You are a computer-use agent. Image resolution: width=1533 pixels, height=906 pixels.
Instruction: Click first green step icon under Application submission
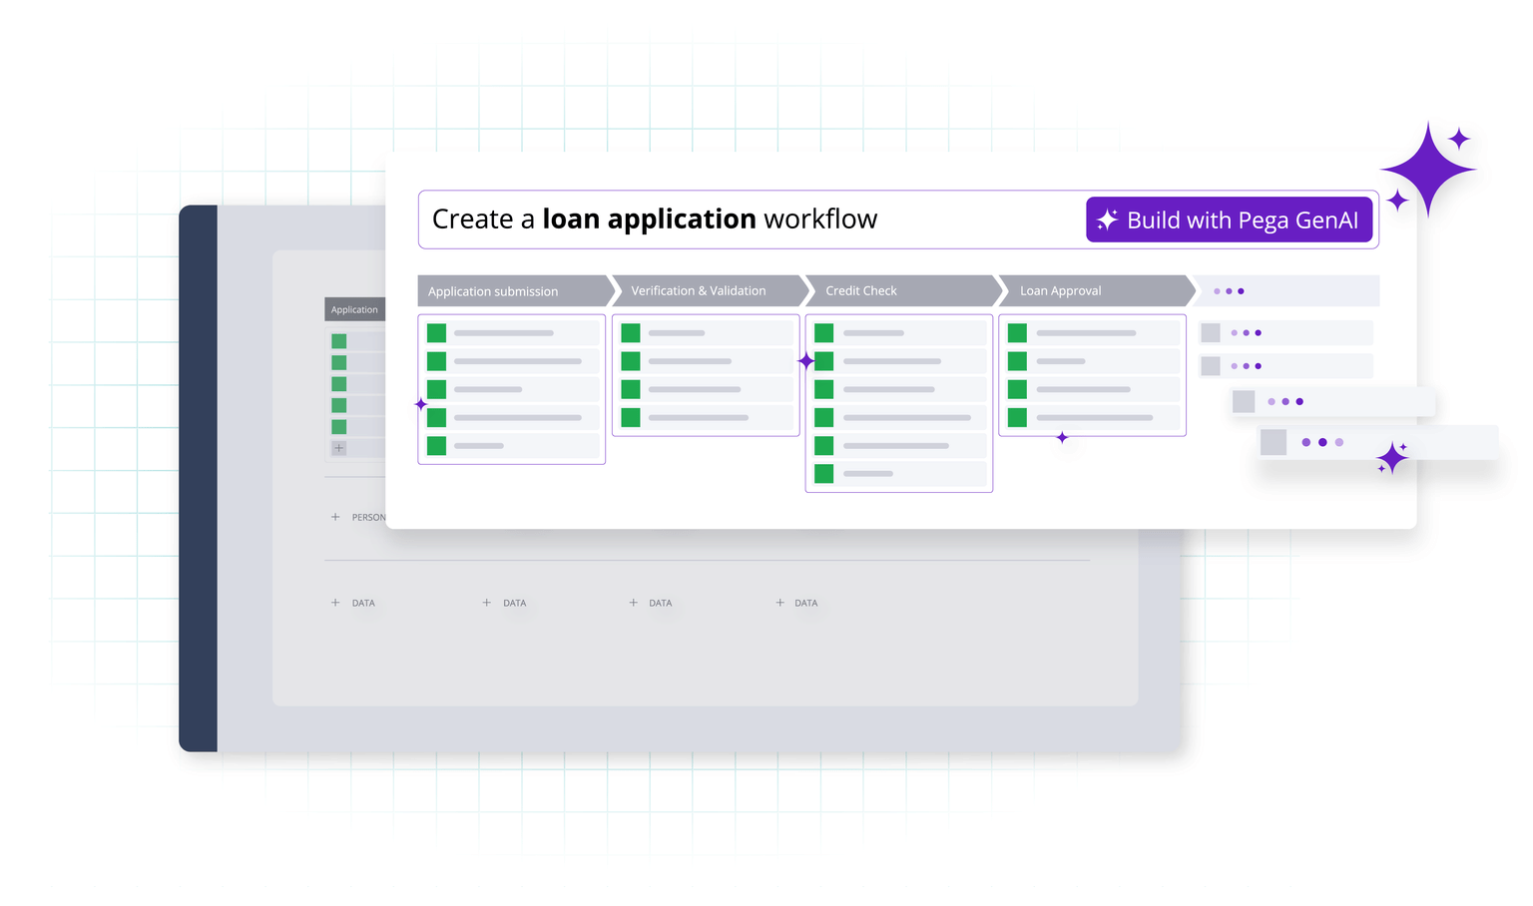pos(436,333)
